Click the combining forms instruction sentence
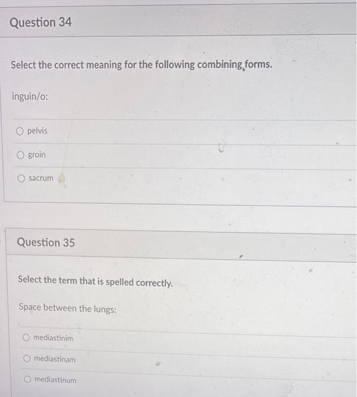 [142, 65]
